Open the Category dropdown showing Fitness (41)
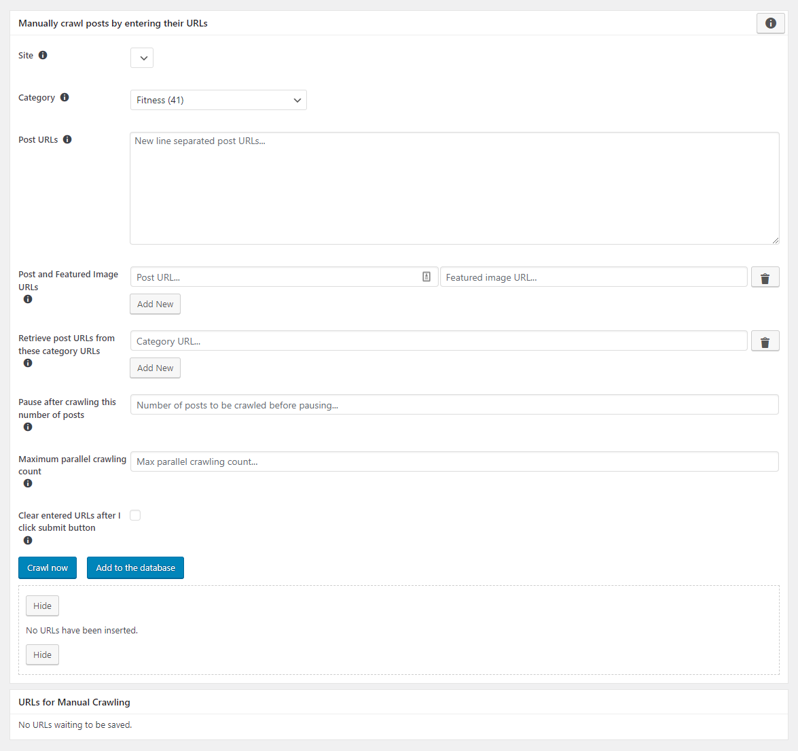Image resolution: width=798 pixels, height=751 pixels. (x=218, y=101)
